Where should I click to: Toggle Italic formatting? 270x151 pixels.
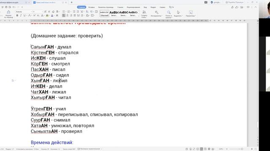coord(21,16)
